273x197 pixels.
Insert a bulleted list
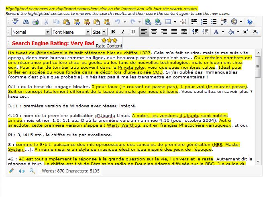click(214, 22)
